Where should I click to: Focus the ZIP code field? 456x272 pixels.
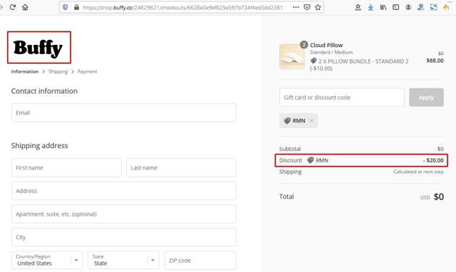(x=200, y=260)
